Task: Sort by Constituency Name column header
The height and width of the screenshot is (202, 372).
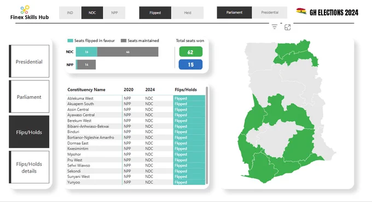Action: (86, 90)
